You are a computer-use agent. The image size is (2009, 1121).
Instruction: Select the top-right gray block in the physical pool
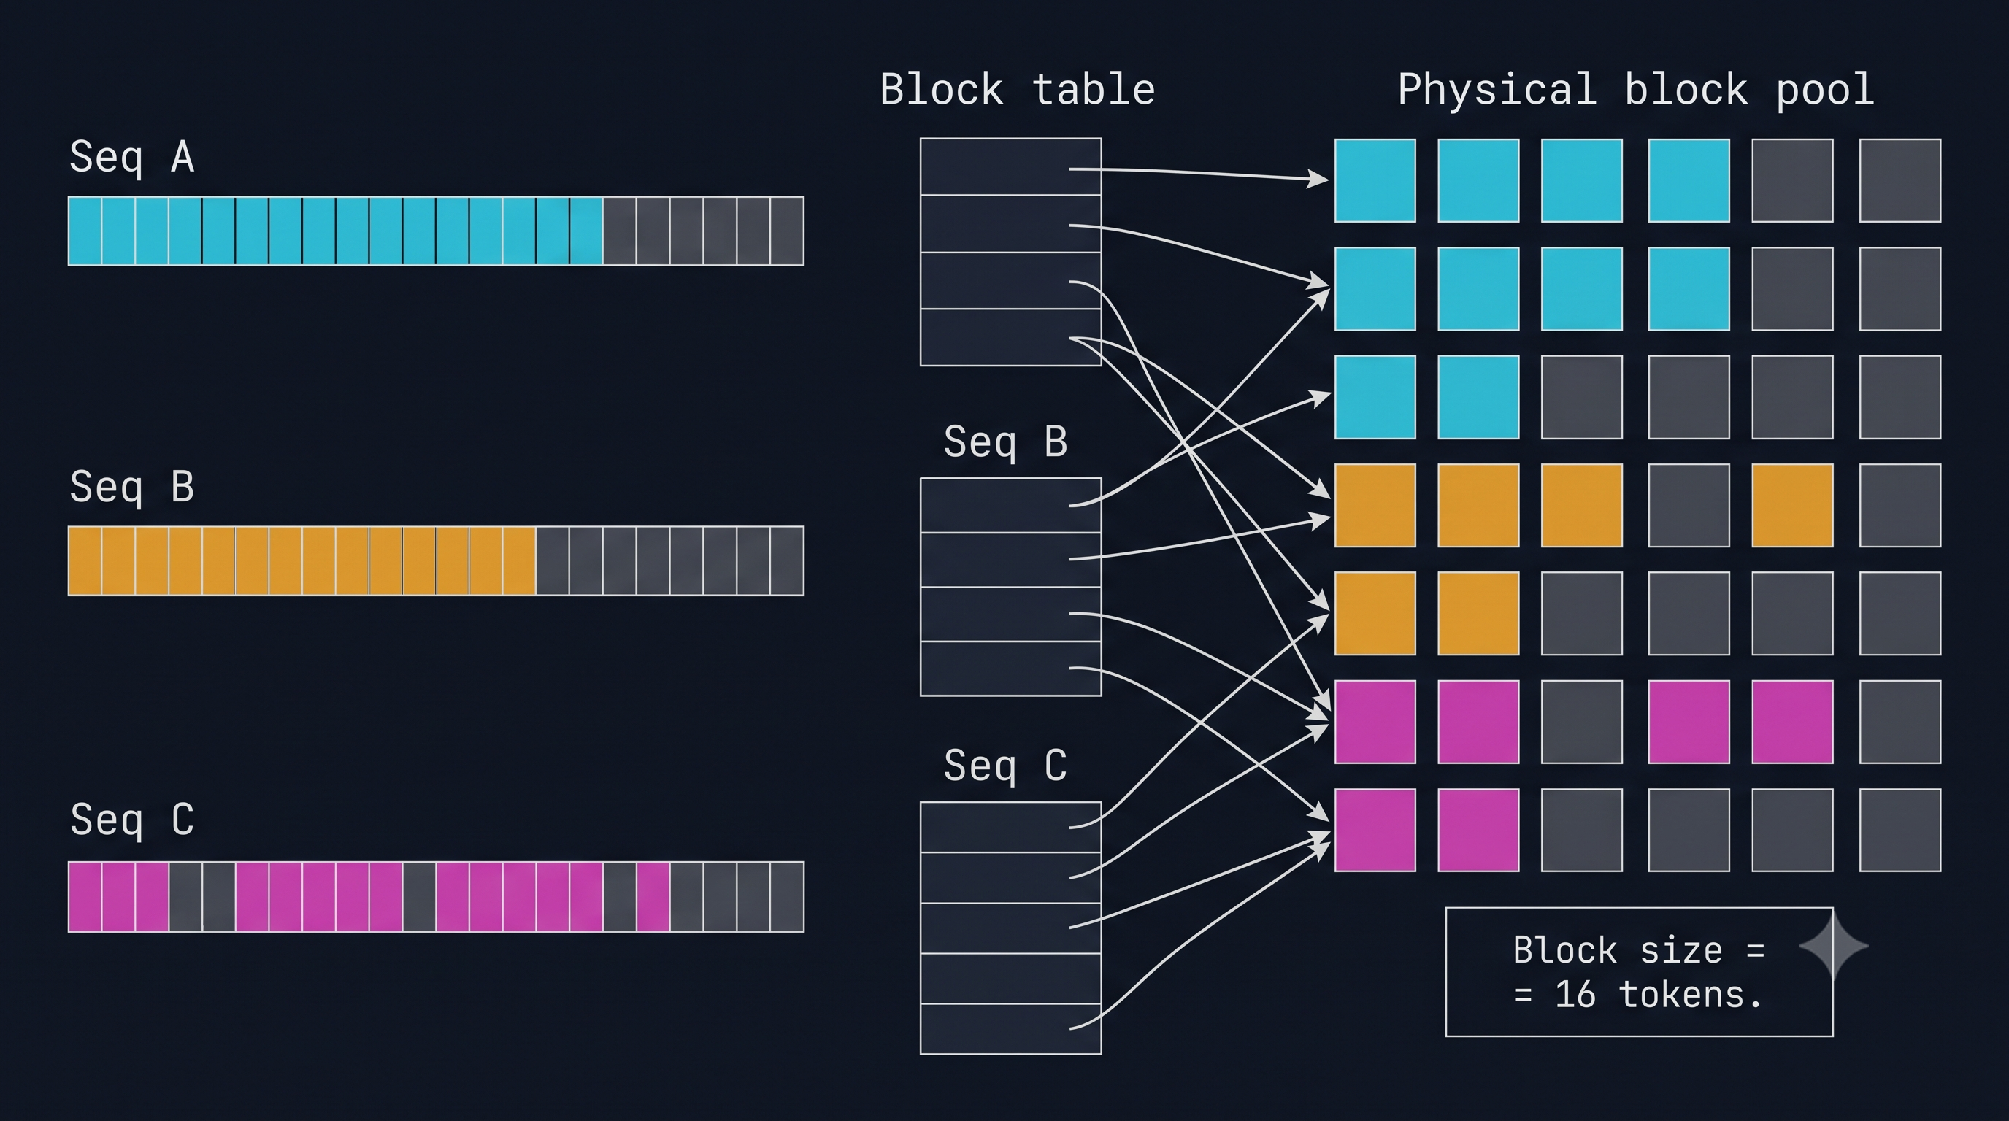click(1899, 181)
